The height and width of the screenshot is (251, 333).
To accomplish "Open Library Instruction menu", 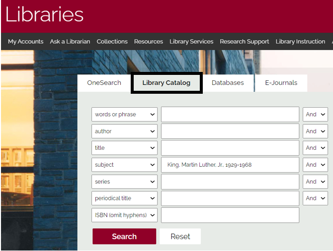I will [300, 42].
